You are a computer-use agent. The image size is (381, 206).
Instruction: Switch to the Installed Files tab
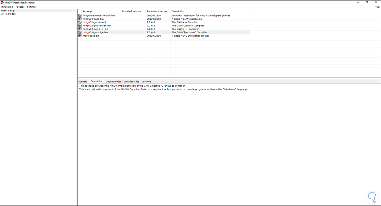pyautogui.click(x=132, y=82)
